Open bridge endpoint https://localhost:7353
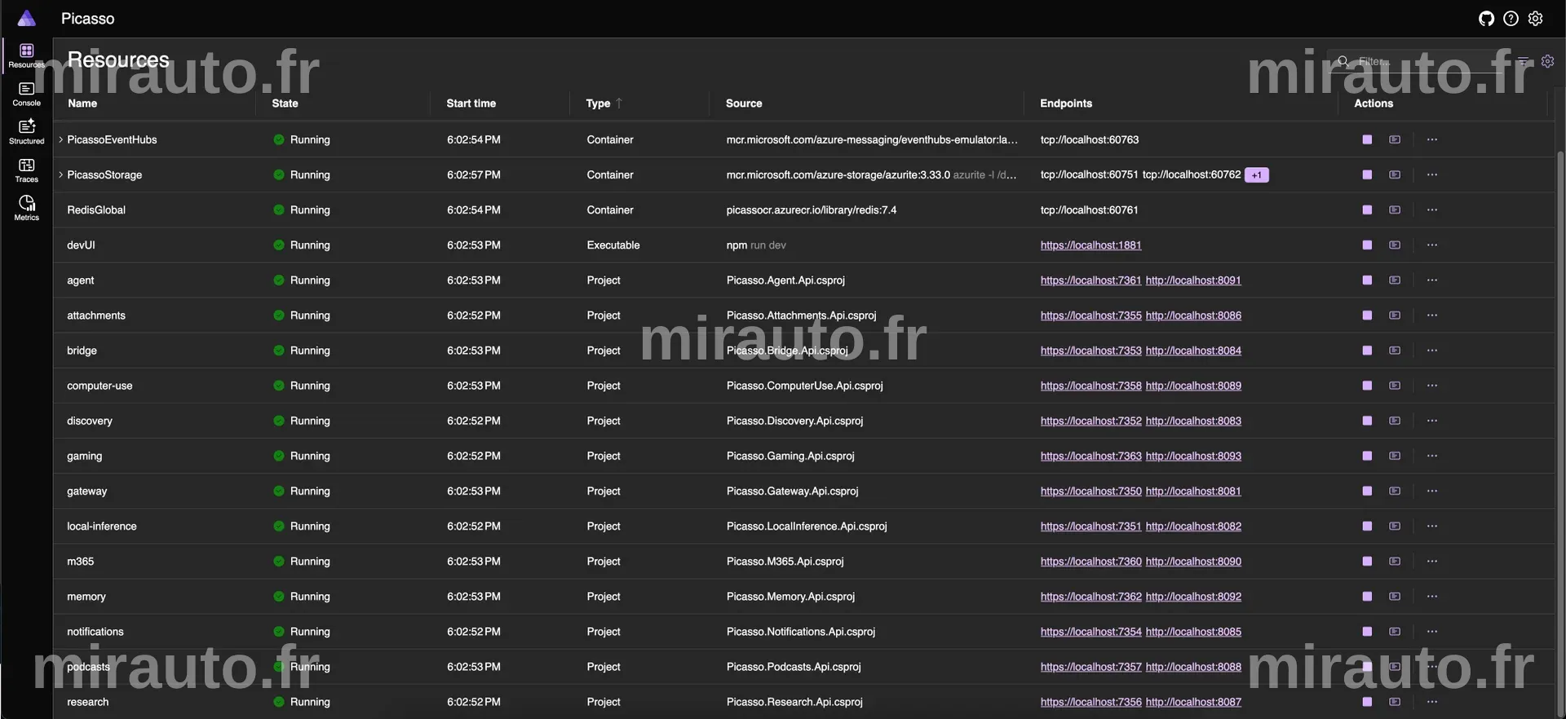The width and height of the screenshot is (1566, 719). tap(1090, 350)
